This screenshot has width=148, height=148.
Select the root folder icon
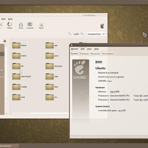click(x=50, y=77)
